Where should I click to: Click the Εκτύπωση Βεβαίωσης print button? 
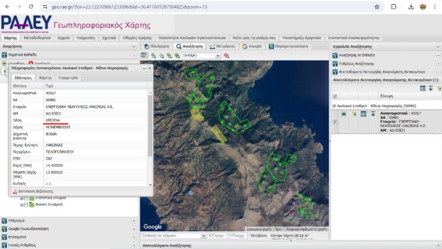[33, 191]
